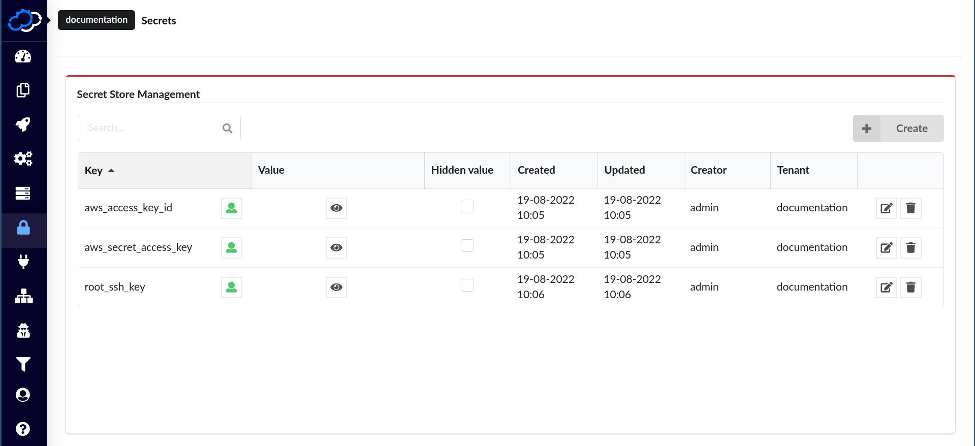This screenshot has width=975, height=446.
Task: Toggle hidden value checkbox for root_ssh_key
Action: [467, 285]
